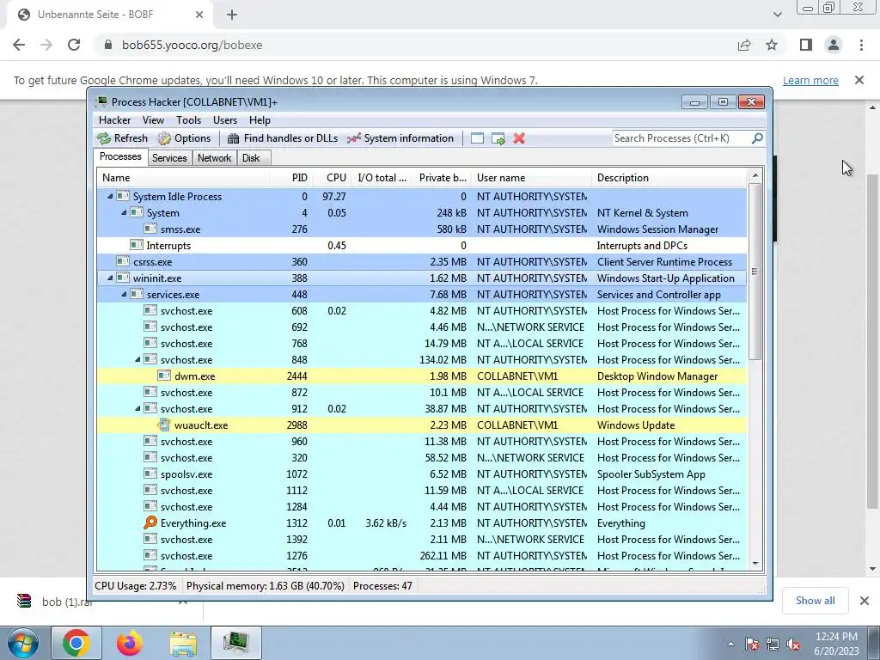Click Chrome reload page icon
The image size is (880, 660).
pos(74,45)
